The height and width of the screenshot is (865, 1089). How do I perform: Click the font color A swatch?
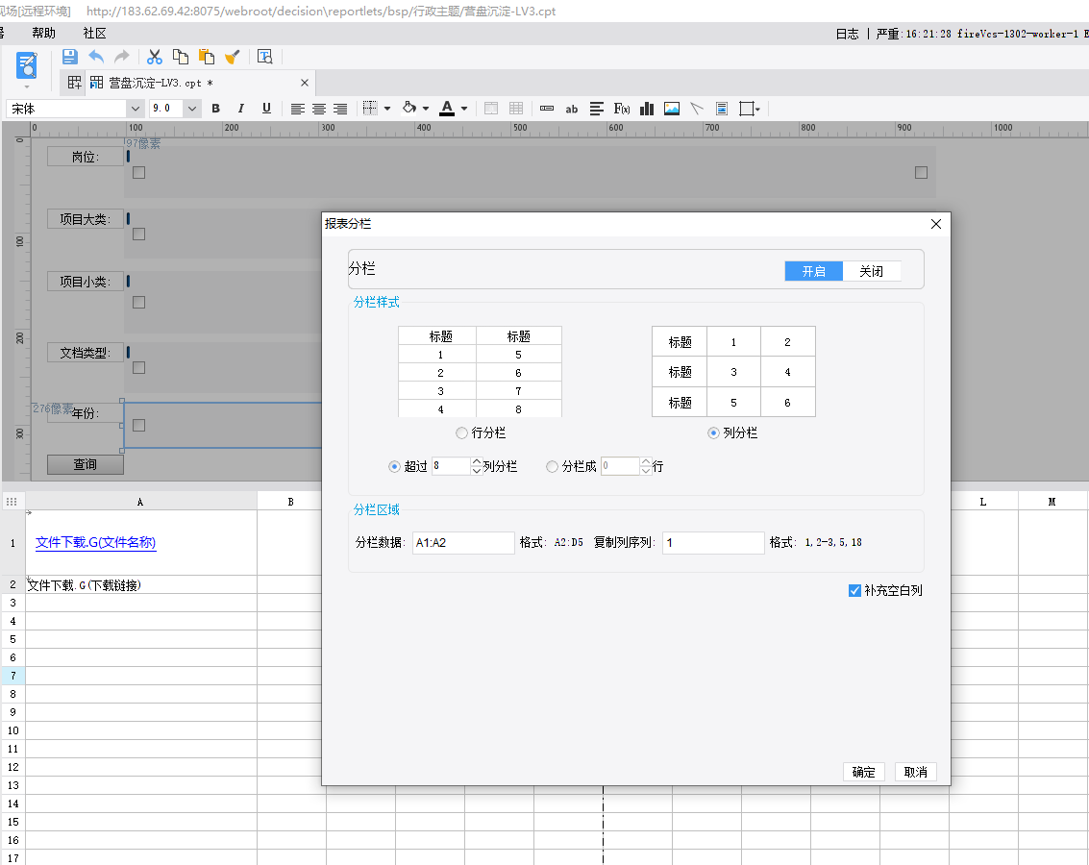pos(447,109)
